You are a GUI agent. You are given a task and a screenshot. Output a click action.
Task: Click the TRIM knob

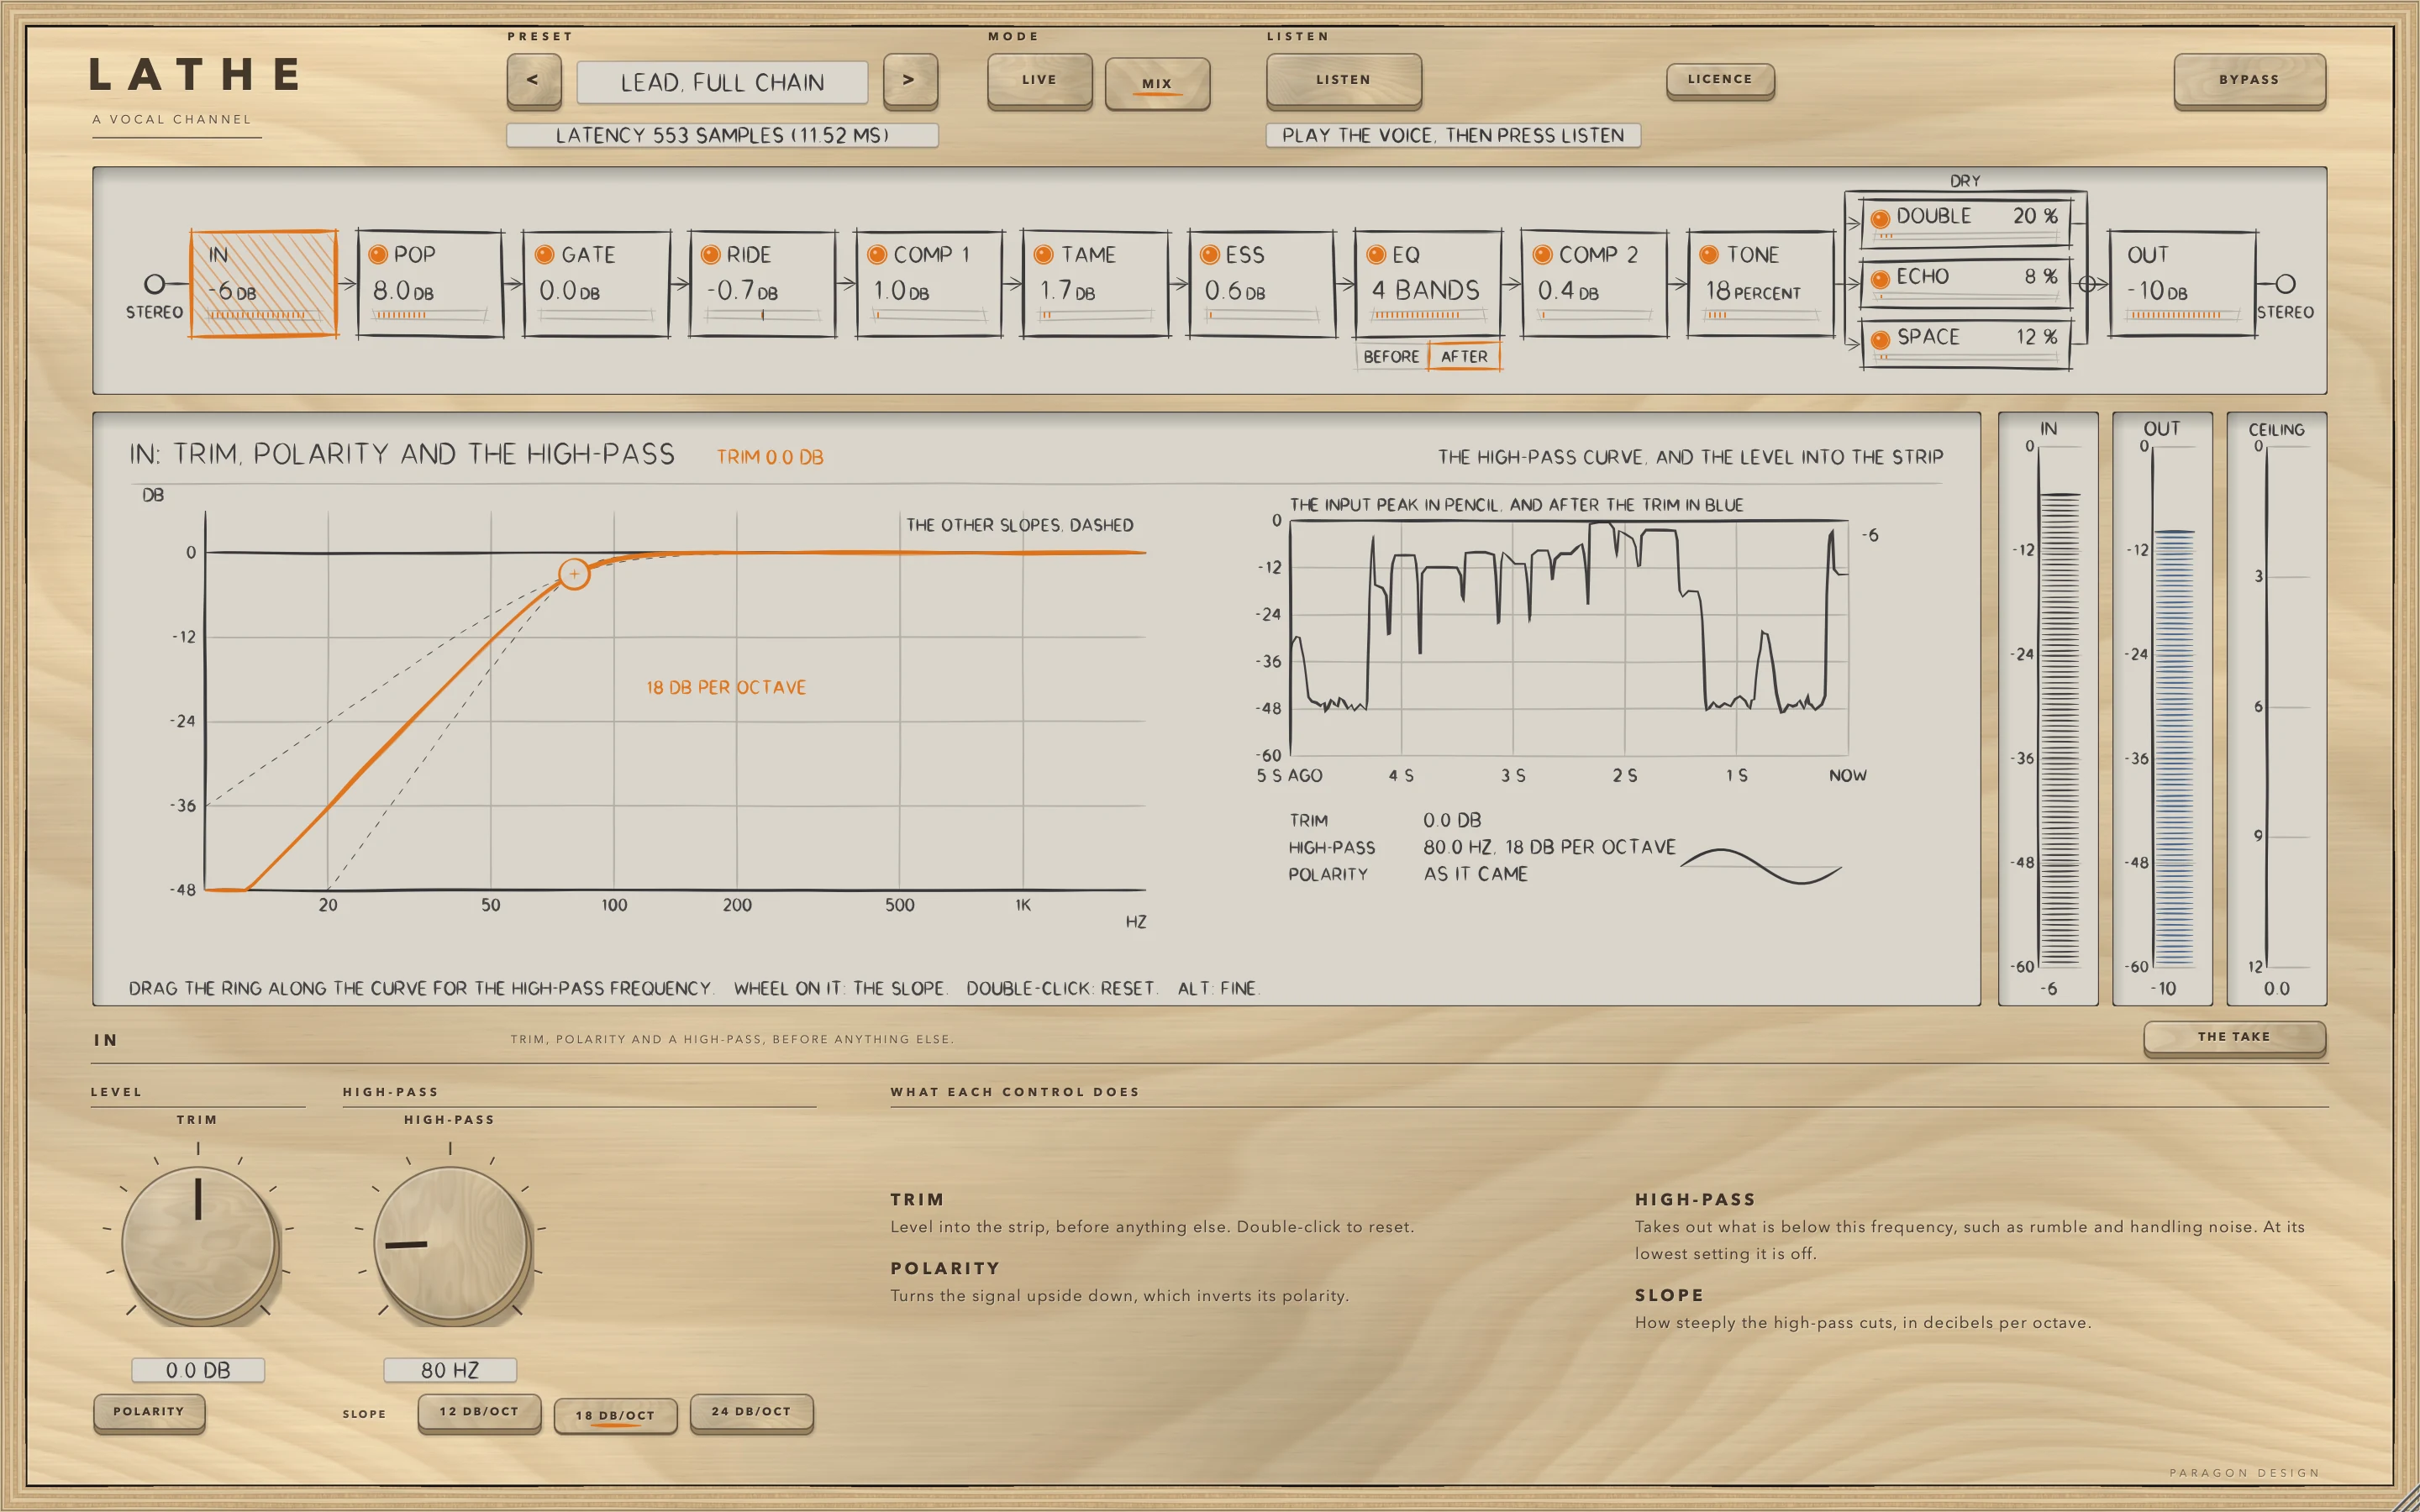pos(198,1244)
